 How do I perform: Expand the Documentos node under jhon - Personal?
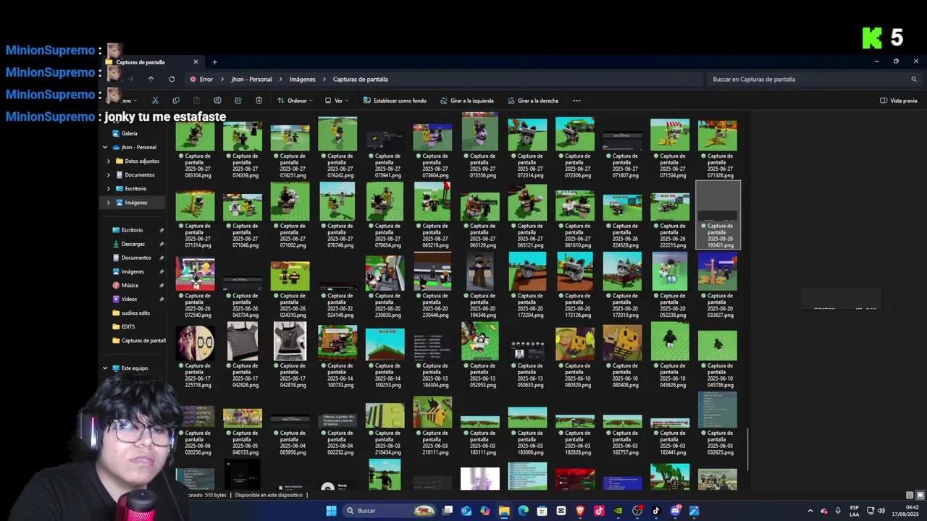coord(109,175)
